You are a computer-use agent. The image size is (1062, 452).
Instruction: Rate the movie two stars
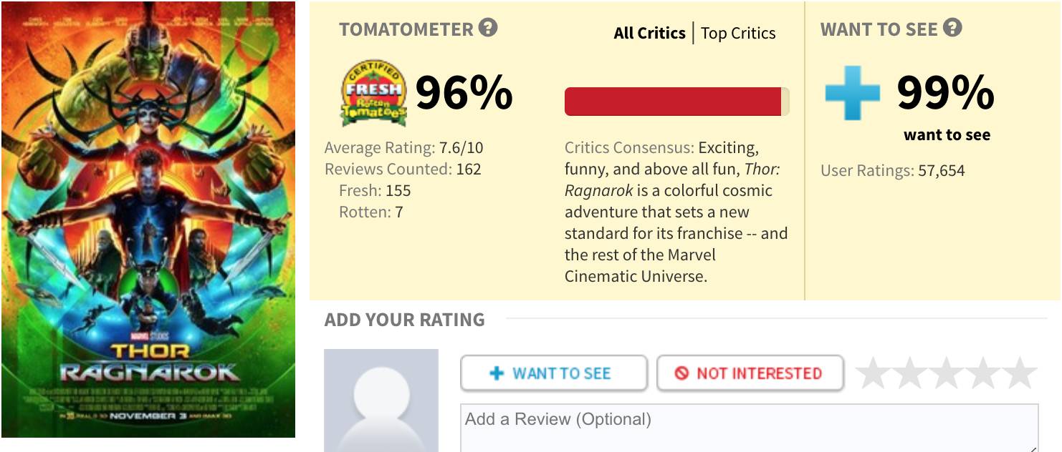tap(910, 373)
